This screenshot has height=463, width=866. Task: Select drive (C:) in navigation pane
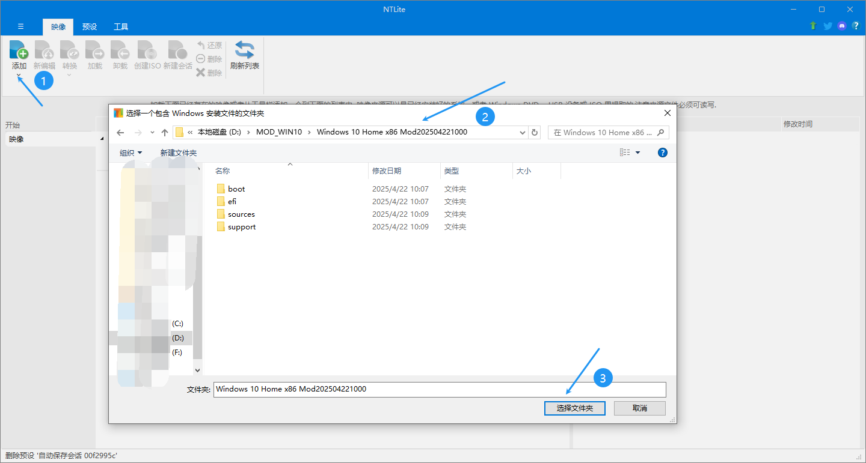177,323
